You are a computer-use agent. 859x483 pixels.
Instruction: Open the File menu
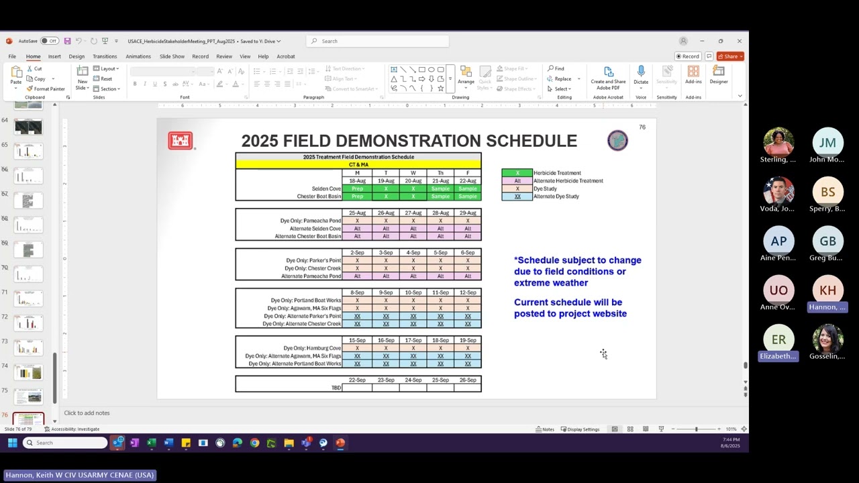pyautogui.click(x=12, y=56)
